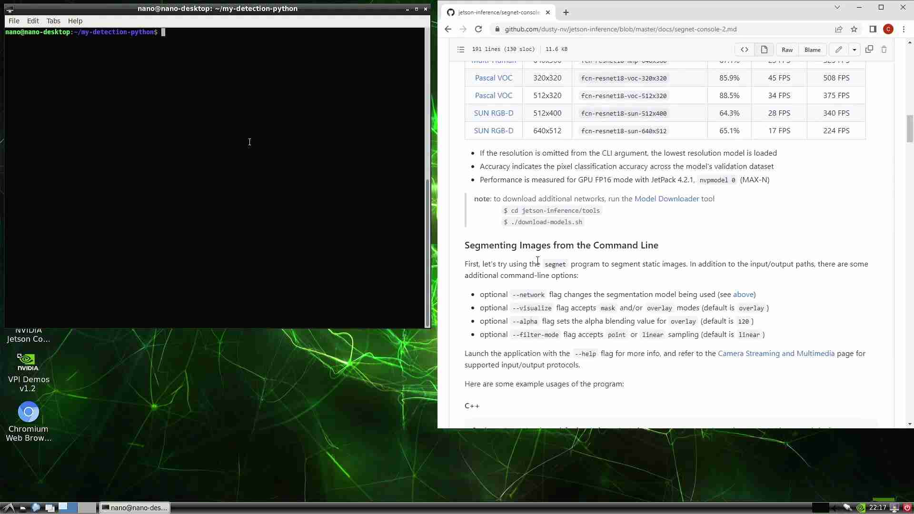914x514 pixels.
Task: Delete this file with trash icon
Action: click(x=884, y=49)
